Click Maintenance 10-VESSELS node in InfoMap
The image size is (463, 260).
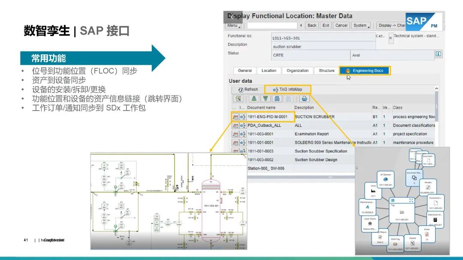pyautogui.click(x=367, y=207)
